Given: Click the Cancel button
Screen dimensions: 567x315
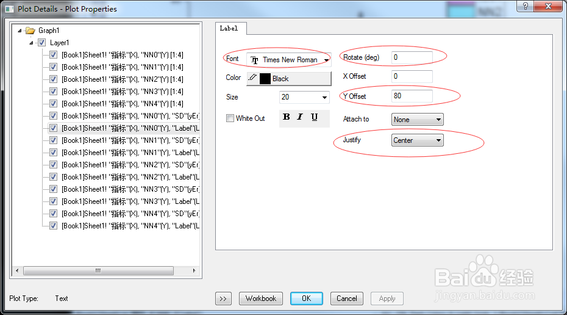Looking at the screenshot, I should coord(347,299).
